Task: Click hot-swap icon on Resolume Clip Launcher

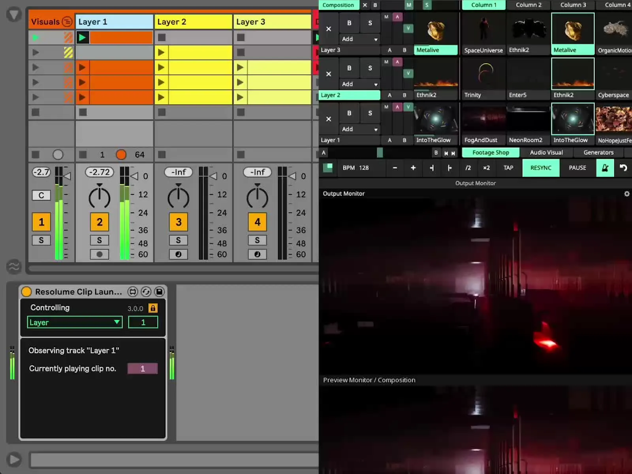Action: click(146, 292)
